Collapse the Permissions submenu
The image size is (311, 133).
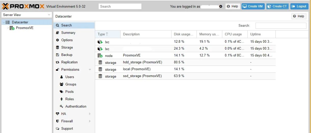tap(90, 70)
